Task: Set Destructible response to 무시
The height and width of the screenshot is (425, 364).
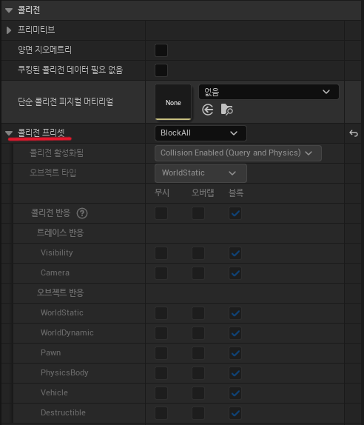Action: click(161, 413)
